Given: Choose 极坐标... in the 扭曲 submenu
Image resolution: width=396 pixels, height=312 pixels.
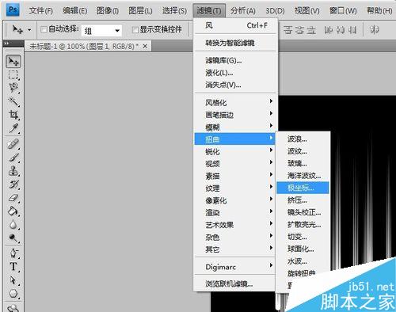Looking at the screenshot, I should click(303, 188).
